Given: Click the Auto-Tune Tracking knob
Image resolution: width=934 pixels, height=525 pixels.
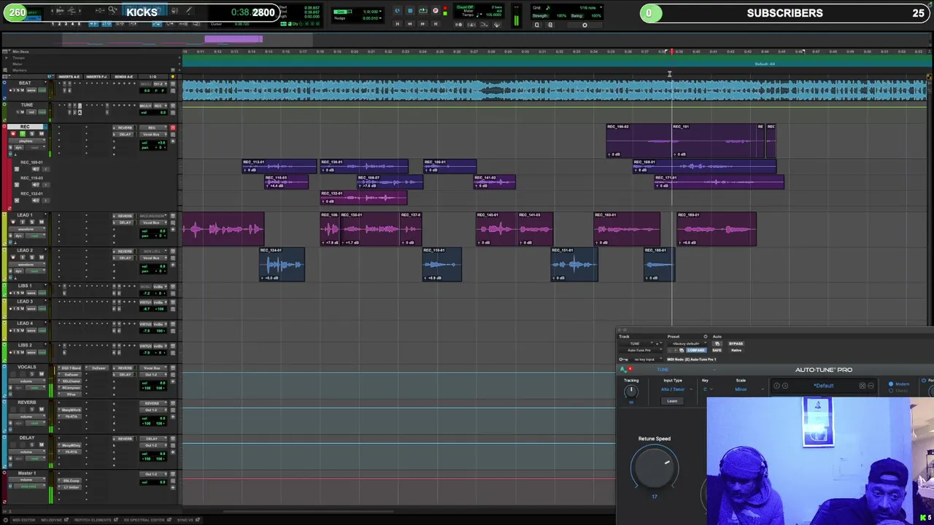Looking at the screenshot, I should pyautogui.click(x=631, y=392).
